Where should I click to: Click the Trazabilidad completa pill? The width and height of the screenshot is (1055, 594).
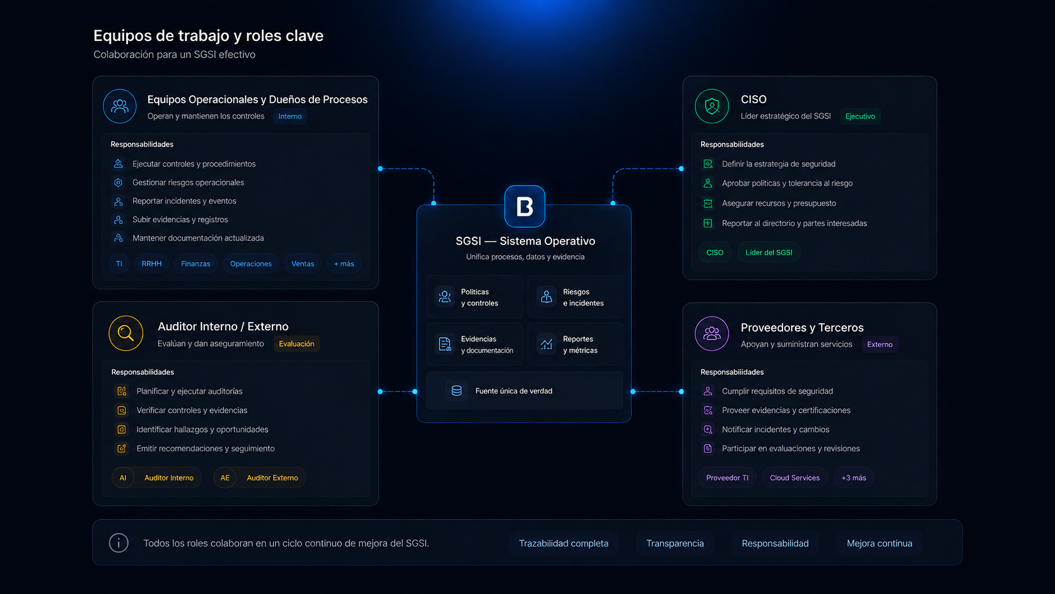[x=563, y=544]
